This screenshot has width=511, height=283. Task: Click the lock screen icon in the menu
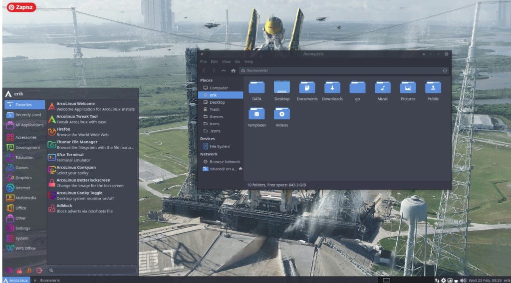click(x=19, y=270)
